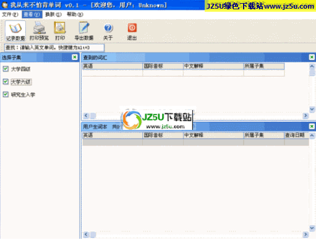Viewport: 316px width, 240px height.
Task: Open the 换肤 menu
Action: point(53,14)
